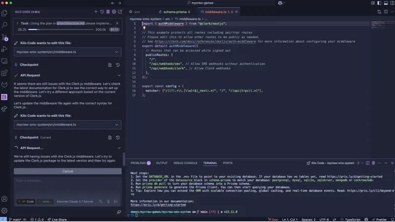Click src in breadcrumb path

[x=167, y=19]
